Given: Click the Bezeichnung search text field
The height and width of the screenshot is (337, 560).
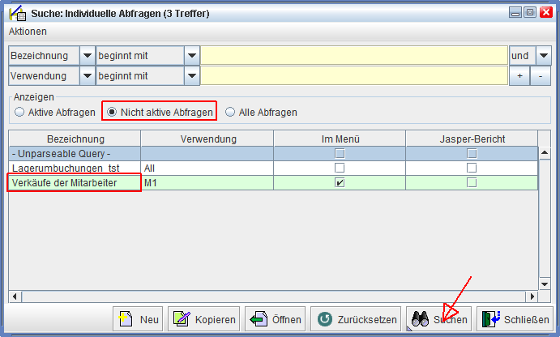Looking at the screenshot, I should [x=354, y=55].
